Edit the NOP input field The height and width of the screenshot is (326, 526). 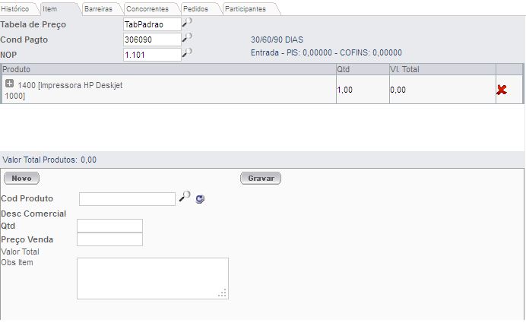tap(152, 55)
